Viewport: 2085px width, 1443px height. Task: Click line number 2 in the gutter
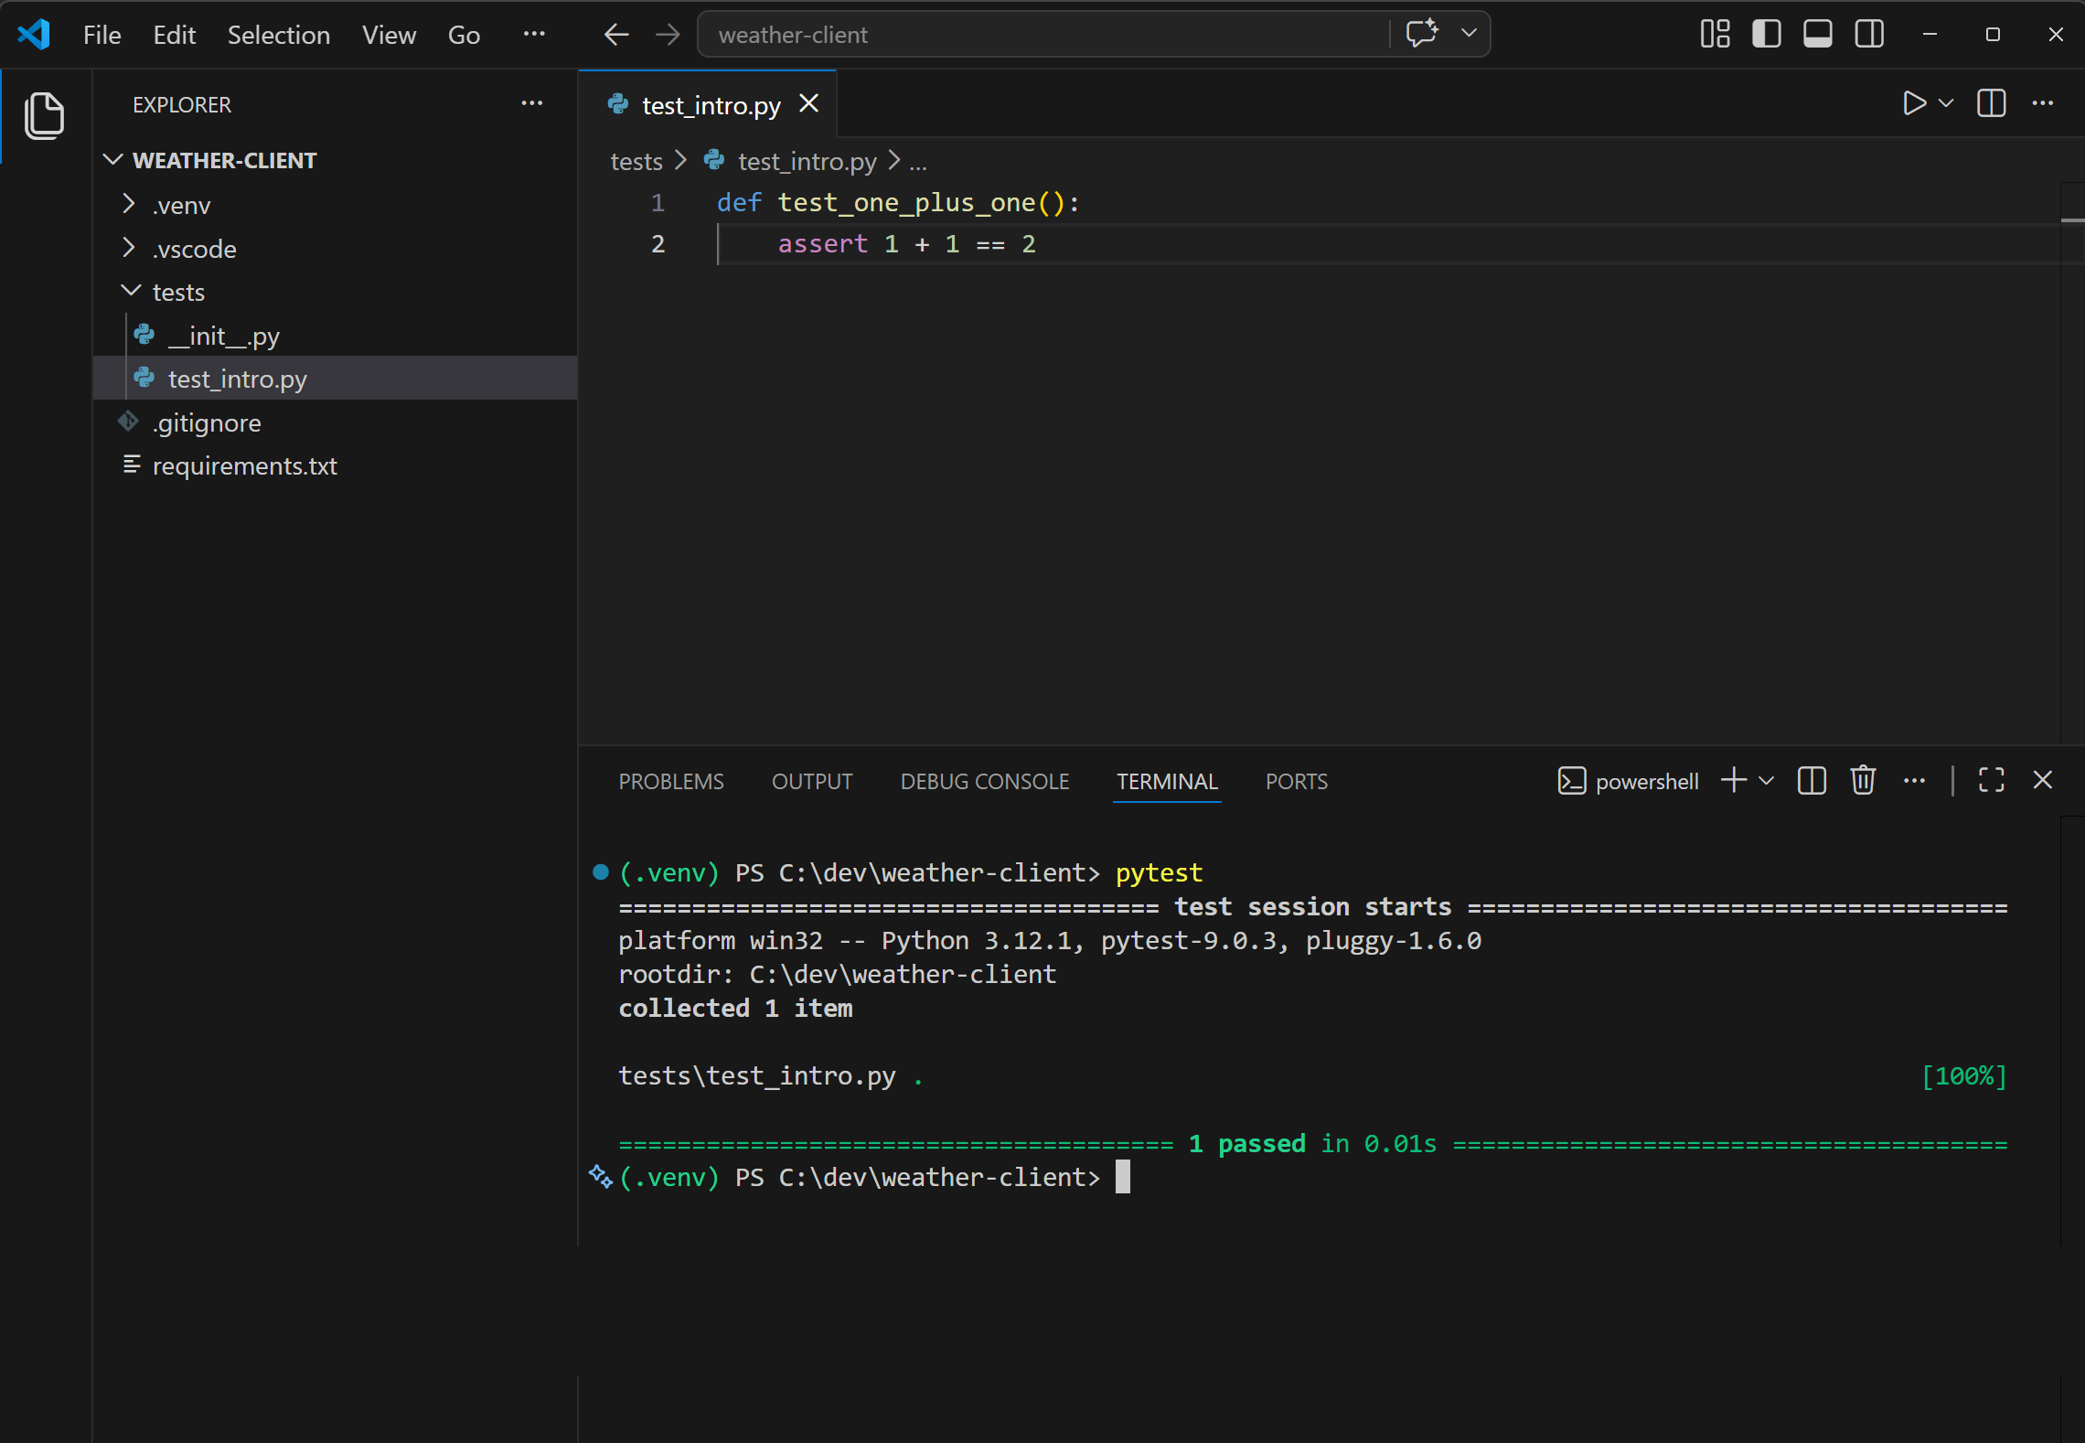pos(658,244)
